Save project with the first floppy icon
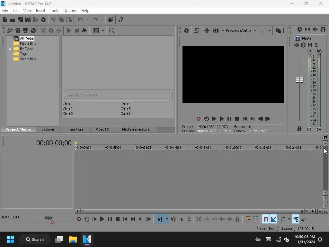Screen dimensions: 329x247 pyautogui.click(x=20, y=20)
